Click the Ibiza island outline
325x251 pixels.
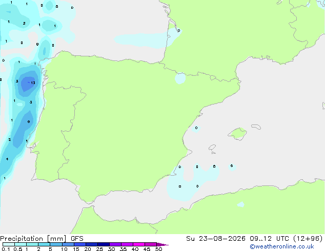[212, 148]
